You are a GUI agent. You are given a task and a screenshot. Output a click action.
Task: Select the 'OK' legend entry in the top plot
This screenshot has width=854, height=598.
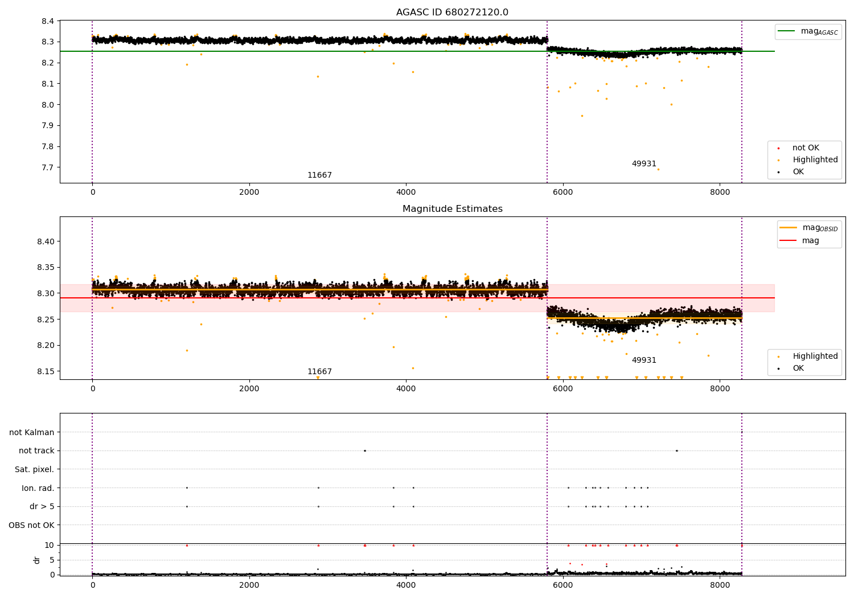(x=798, y=172)
